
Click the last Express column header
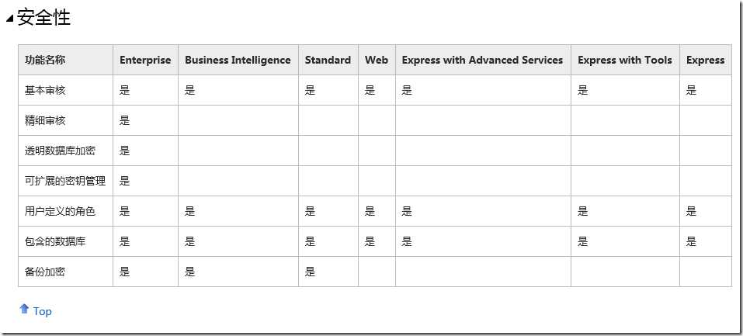pyautogui.click(x=705, y=60)
